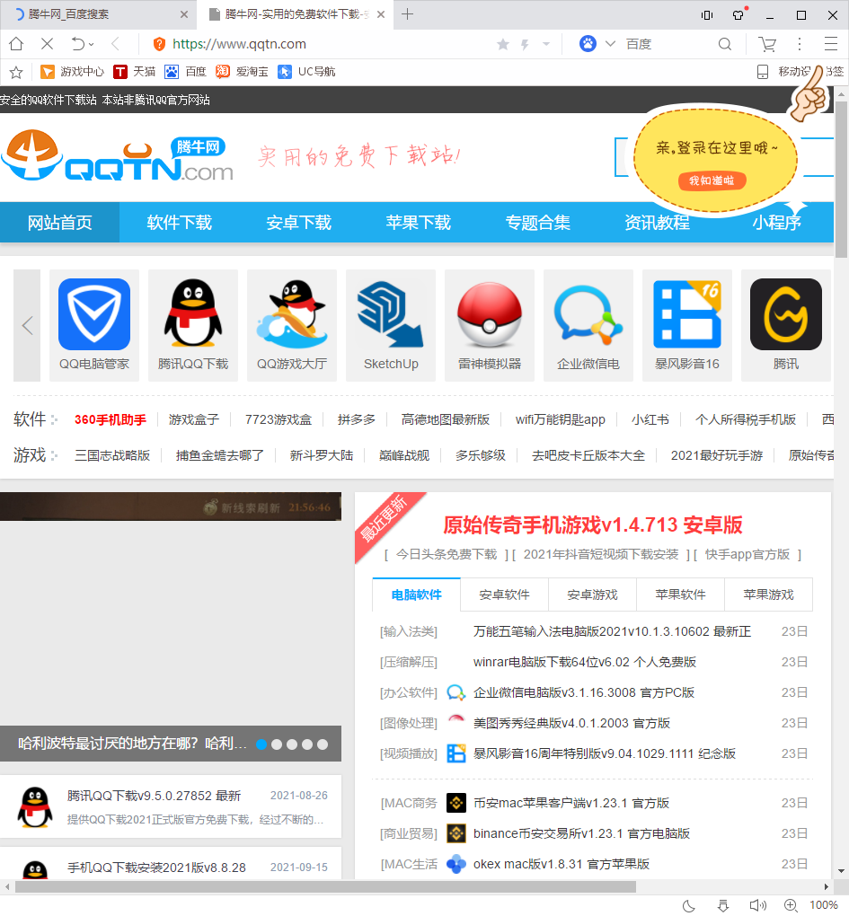Open the search engine selector chevron
This screenshot has height=916, width=849.
pyautogui.click(x=610, y=44)
